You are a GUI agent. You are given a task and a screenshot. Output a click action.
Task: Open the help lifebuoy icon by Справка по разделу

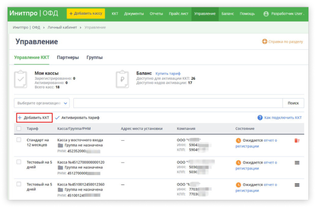coord(265,42)
